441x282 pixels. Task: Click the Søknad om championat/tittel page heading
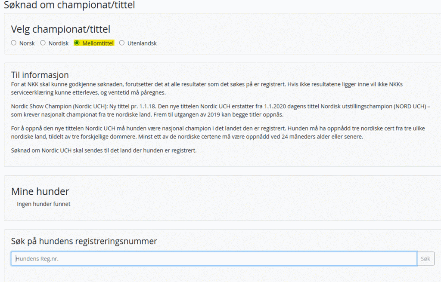point(69,6)
